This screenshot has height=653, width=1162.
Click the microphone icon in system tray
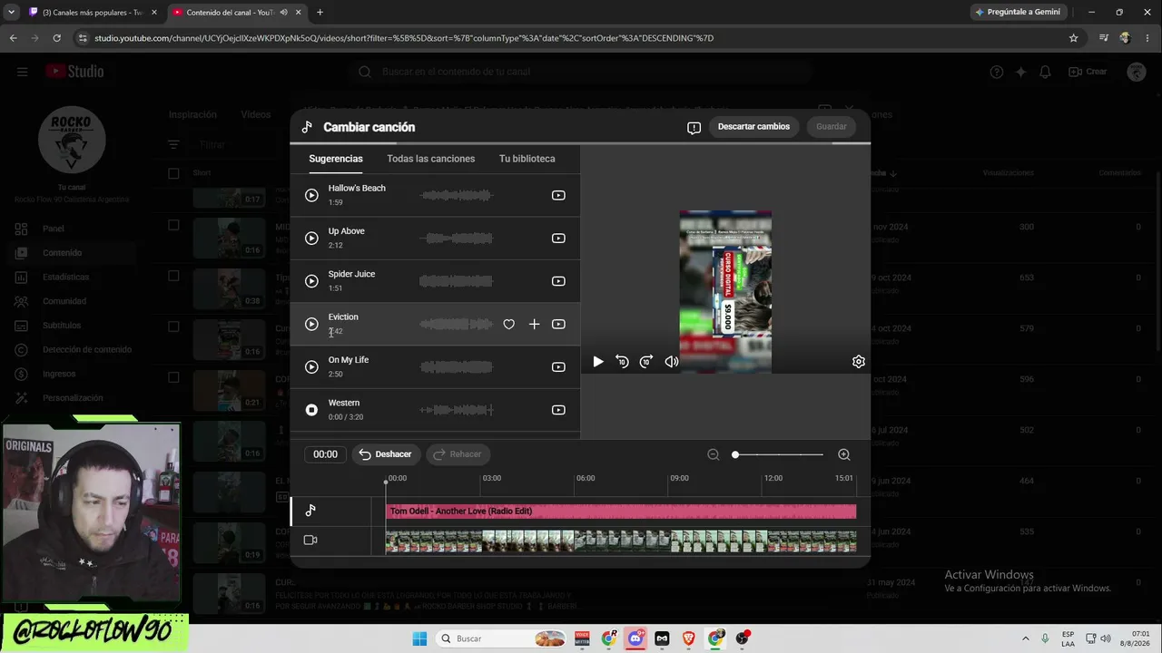click(1045, 638)
